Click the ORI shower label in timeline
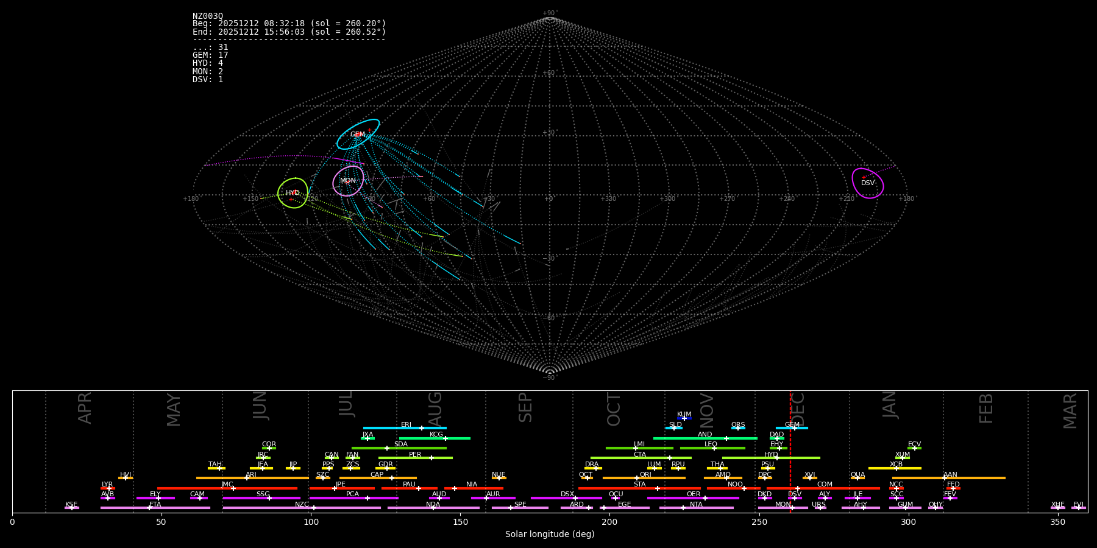This screenshot has width=1097, height=548. tap(645, 475)
